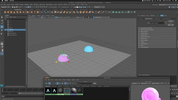Create a polygon cylinder from the shelf
The image size is (178, 100).
click(11, 12)
